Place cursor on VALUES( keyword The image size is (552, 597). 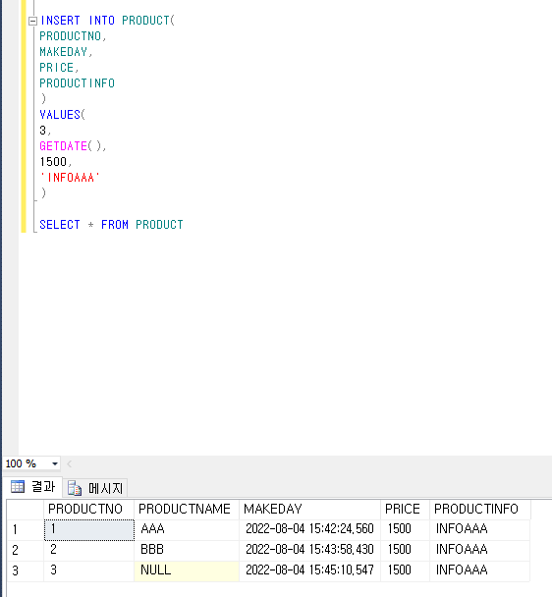(63, 115)
